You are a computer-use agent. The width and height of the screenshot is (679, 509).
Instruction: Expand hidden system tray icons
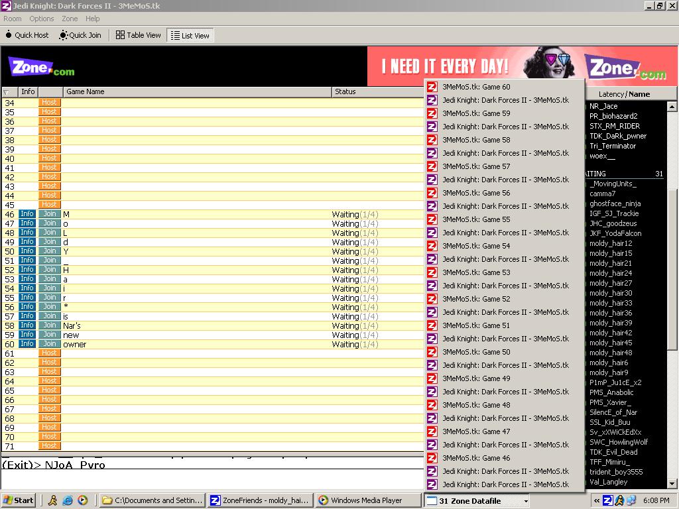pos(597,500)
